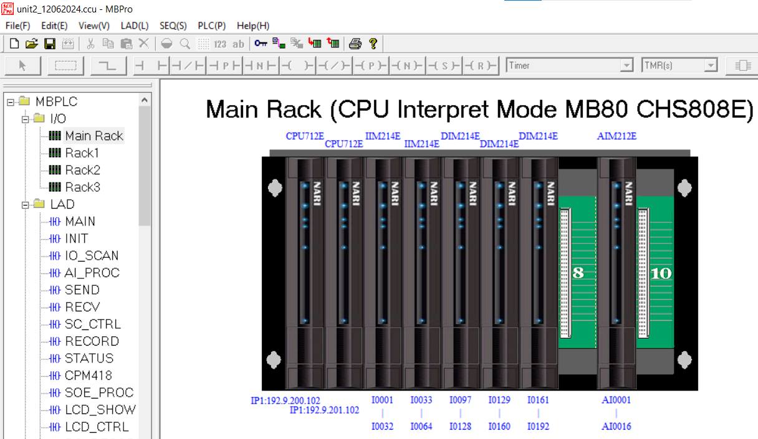The width and height of the screenshot is (758, 439).
Task: Click the New file toolbar icon
Action: 14,44
